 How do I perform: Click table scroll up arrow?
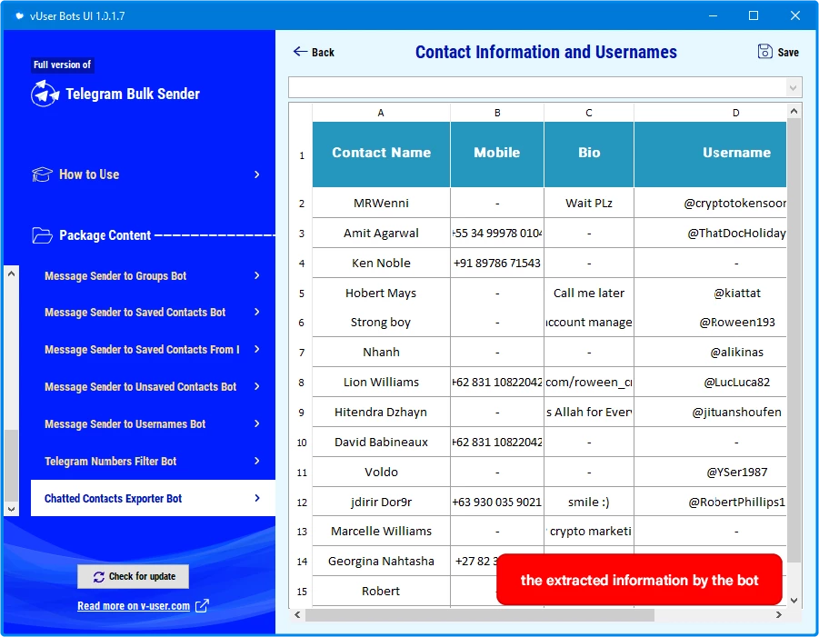coord(794,111)
